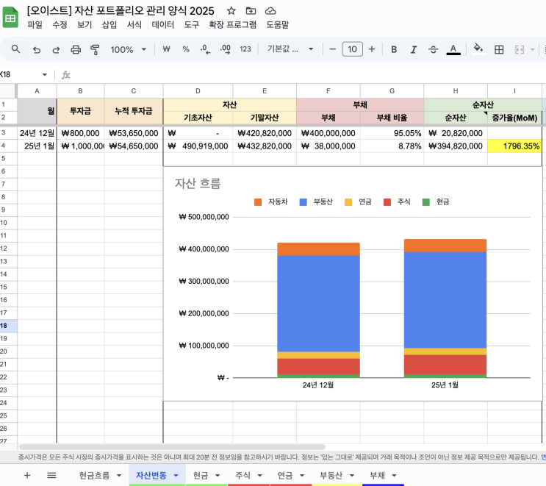Click the horizontal scrollbar
Image resolution: width=546 pixels, height=486 pixels.
coord(172,446)
